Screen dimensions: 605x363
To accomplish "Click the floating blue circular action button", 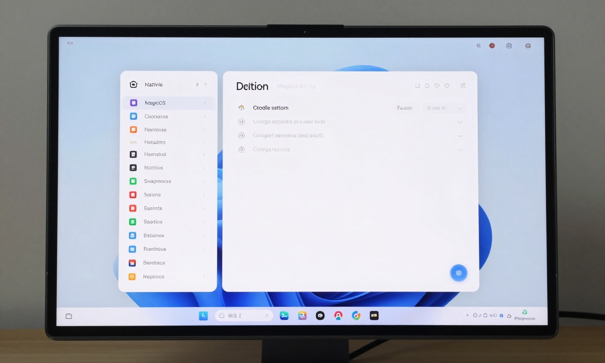I will tap(458, 273).
